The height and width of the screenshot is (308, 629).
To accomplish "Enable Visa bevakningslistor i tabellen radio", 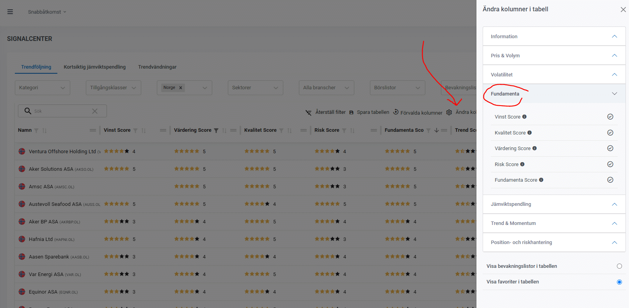I will click(x=619, y=266).
